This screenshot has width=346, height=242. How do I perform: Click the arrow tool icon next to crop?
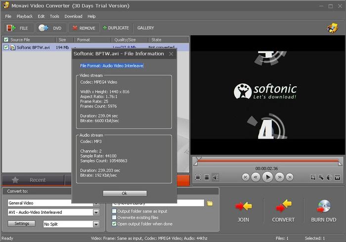(321, 177)
